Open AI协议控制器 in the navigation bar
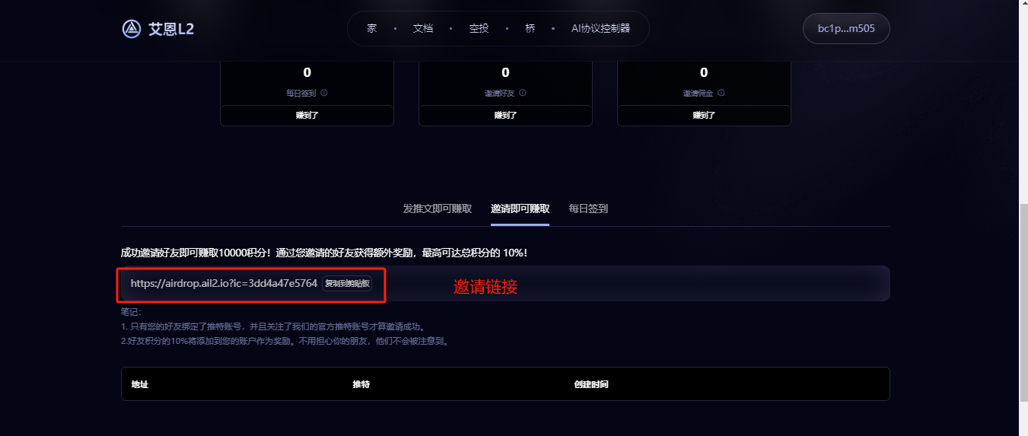Image resolution: width=1028 pixels, height=436 pixels. 601,29
